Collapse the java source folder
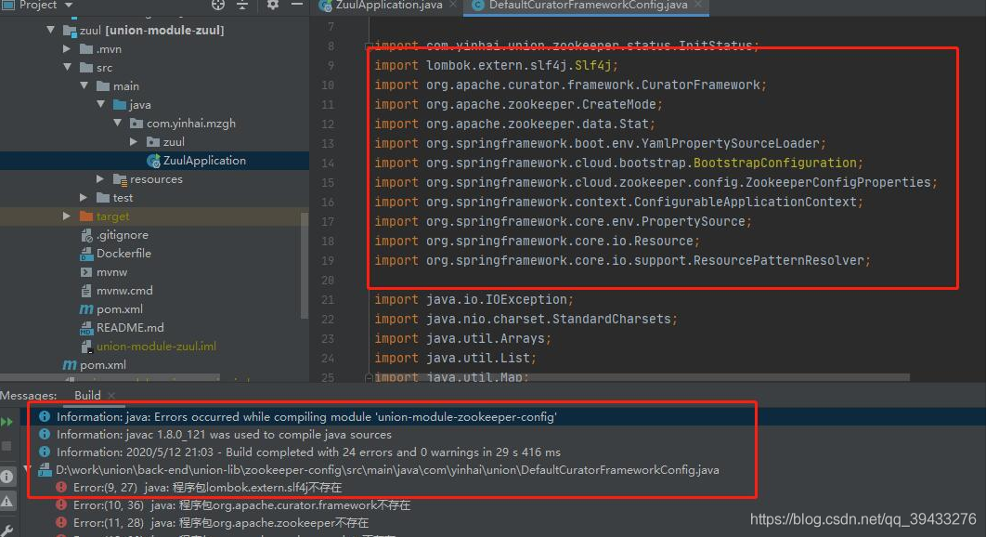Viewport: 986px width, 537px height. [x=100, y=104]
